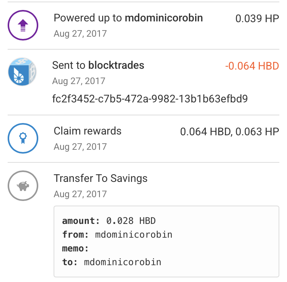The image size is (287, 282).
Task: Click the from: mdominicorobin detail line
Action: [x=117, y=235]
